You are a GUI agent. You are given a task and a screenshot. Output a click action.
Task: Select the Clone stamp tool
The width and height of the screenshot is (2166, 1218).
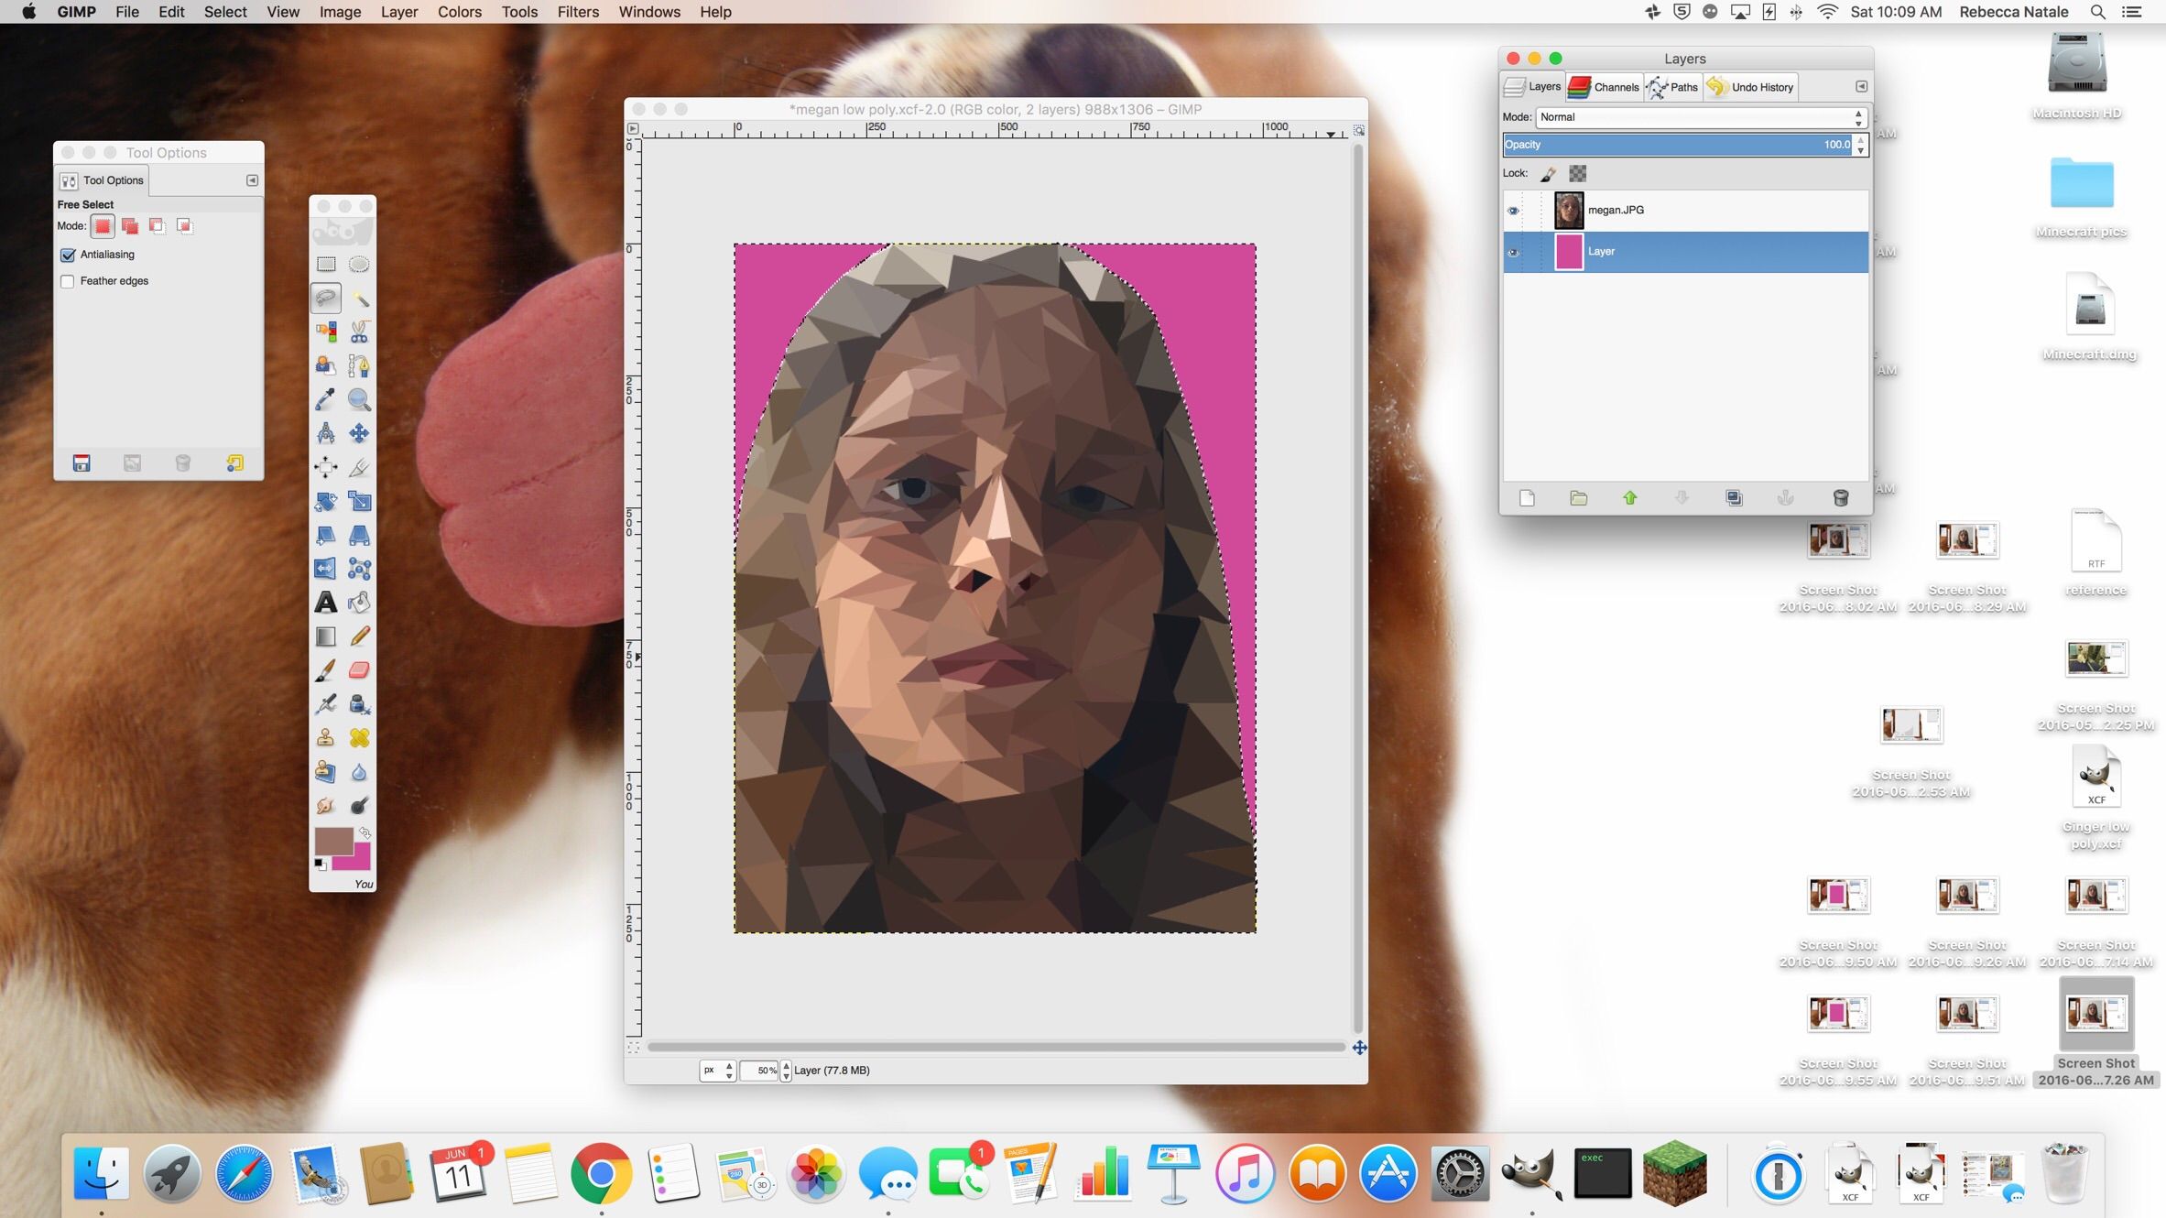coord(325,738)
